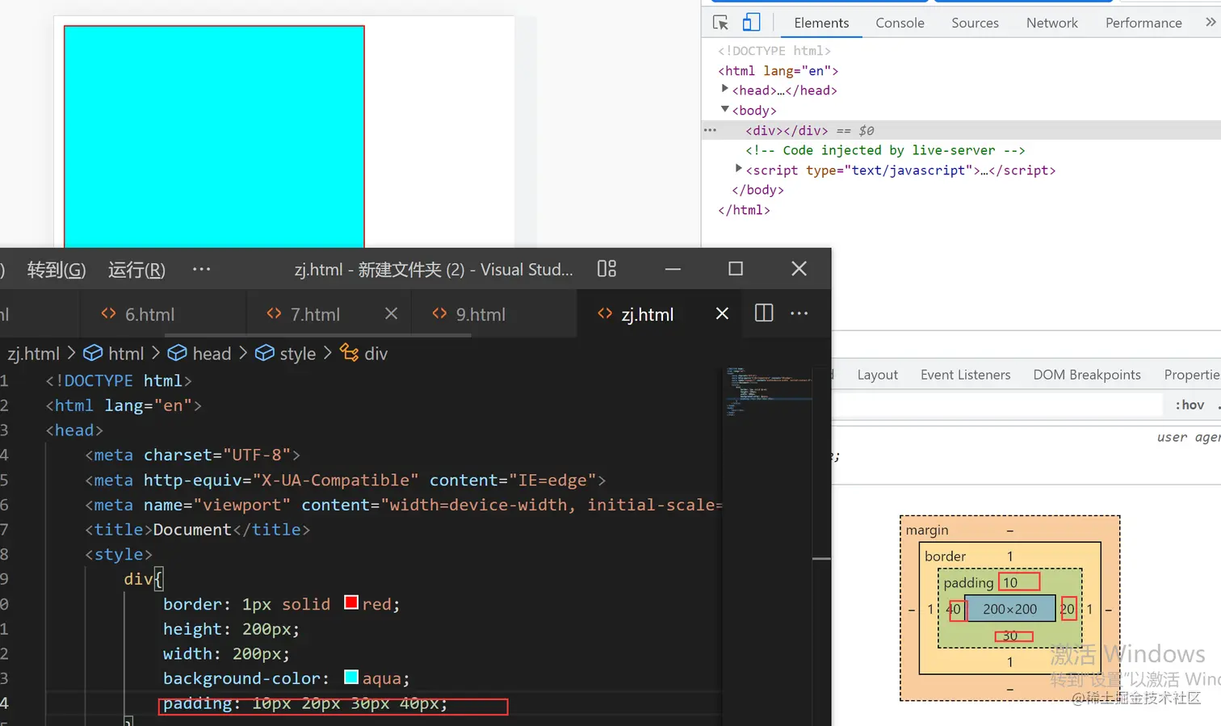Place cursor on the title Document line

click(197, 530)
